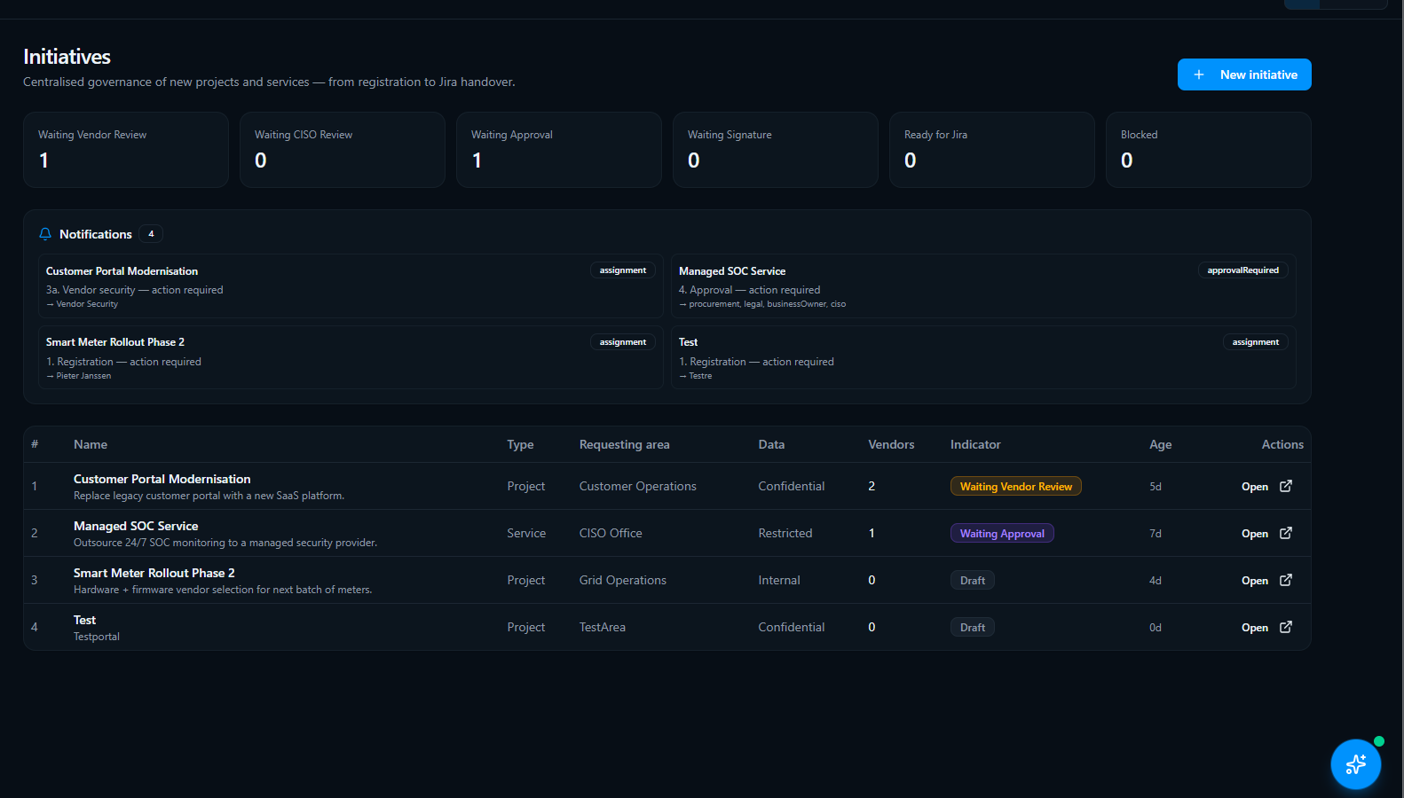Open Customer Portal Modernisation notification

coord(351,286)
